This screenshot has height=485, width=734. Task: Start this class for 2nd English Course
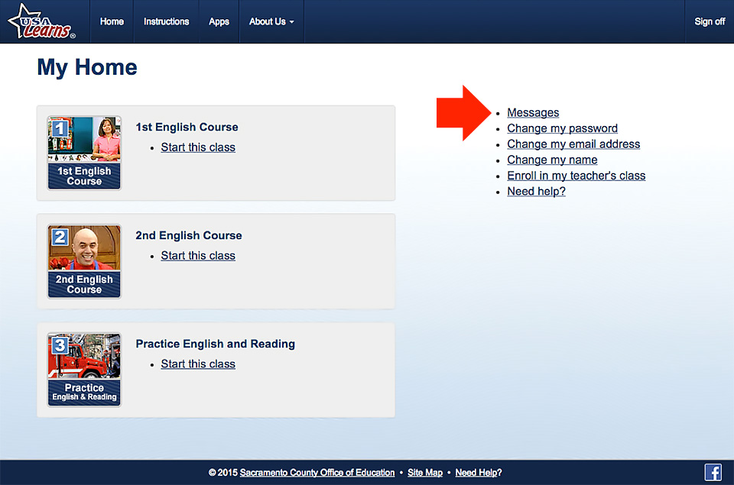[198, 256]
